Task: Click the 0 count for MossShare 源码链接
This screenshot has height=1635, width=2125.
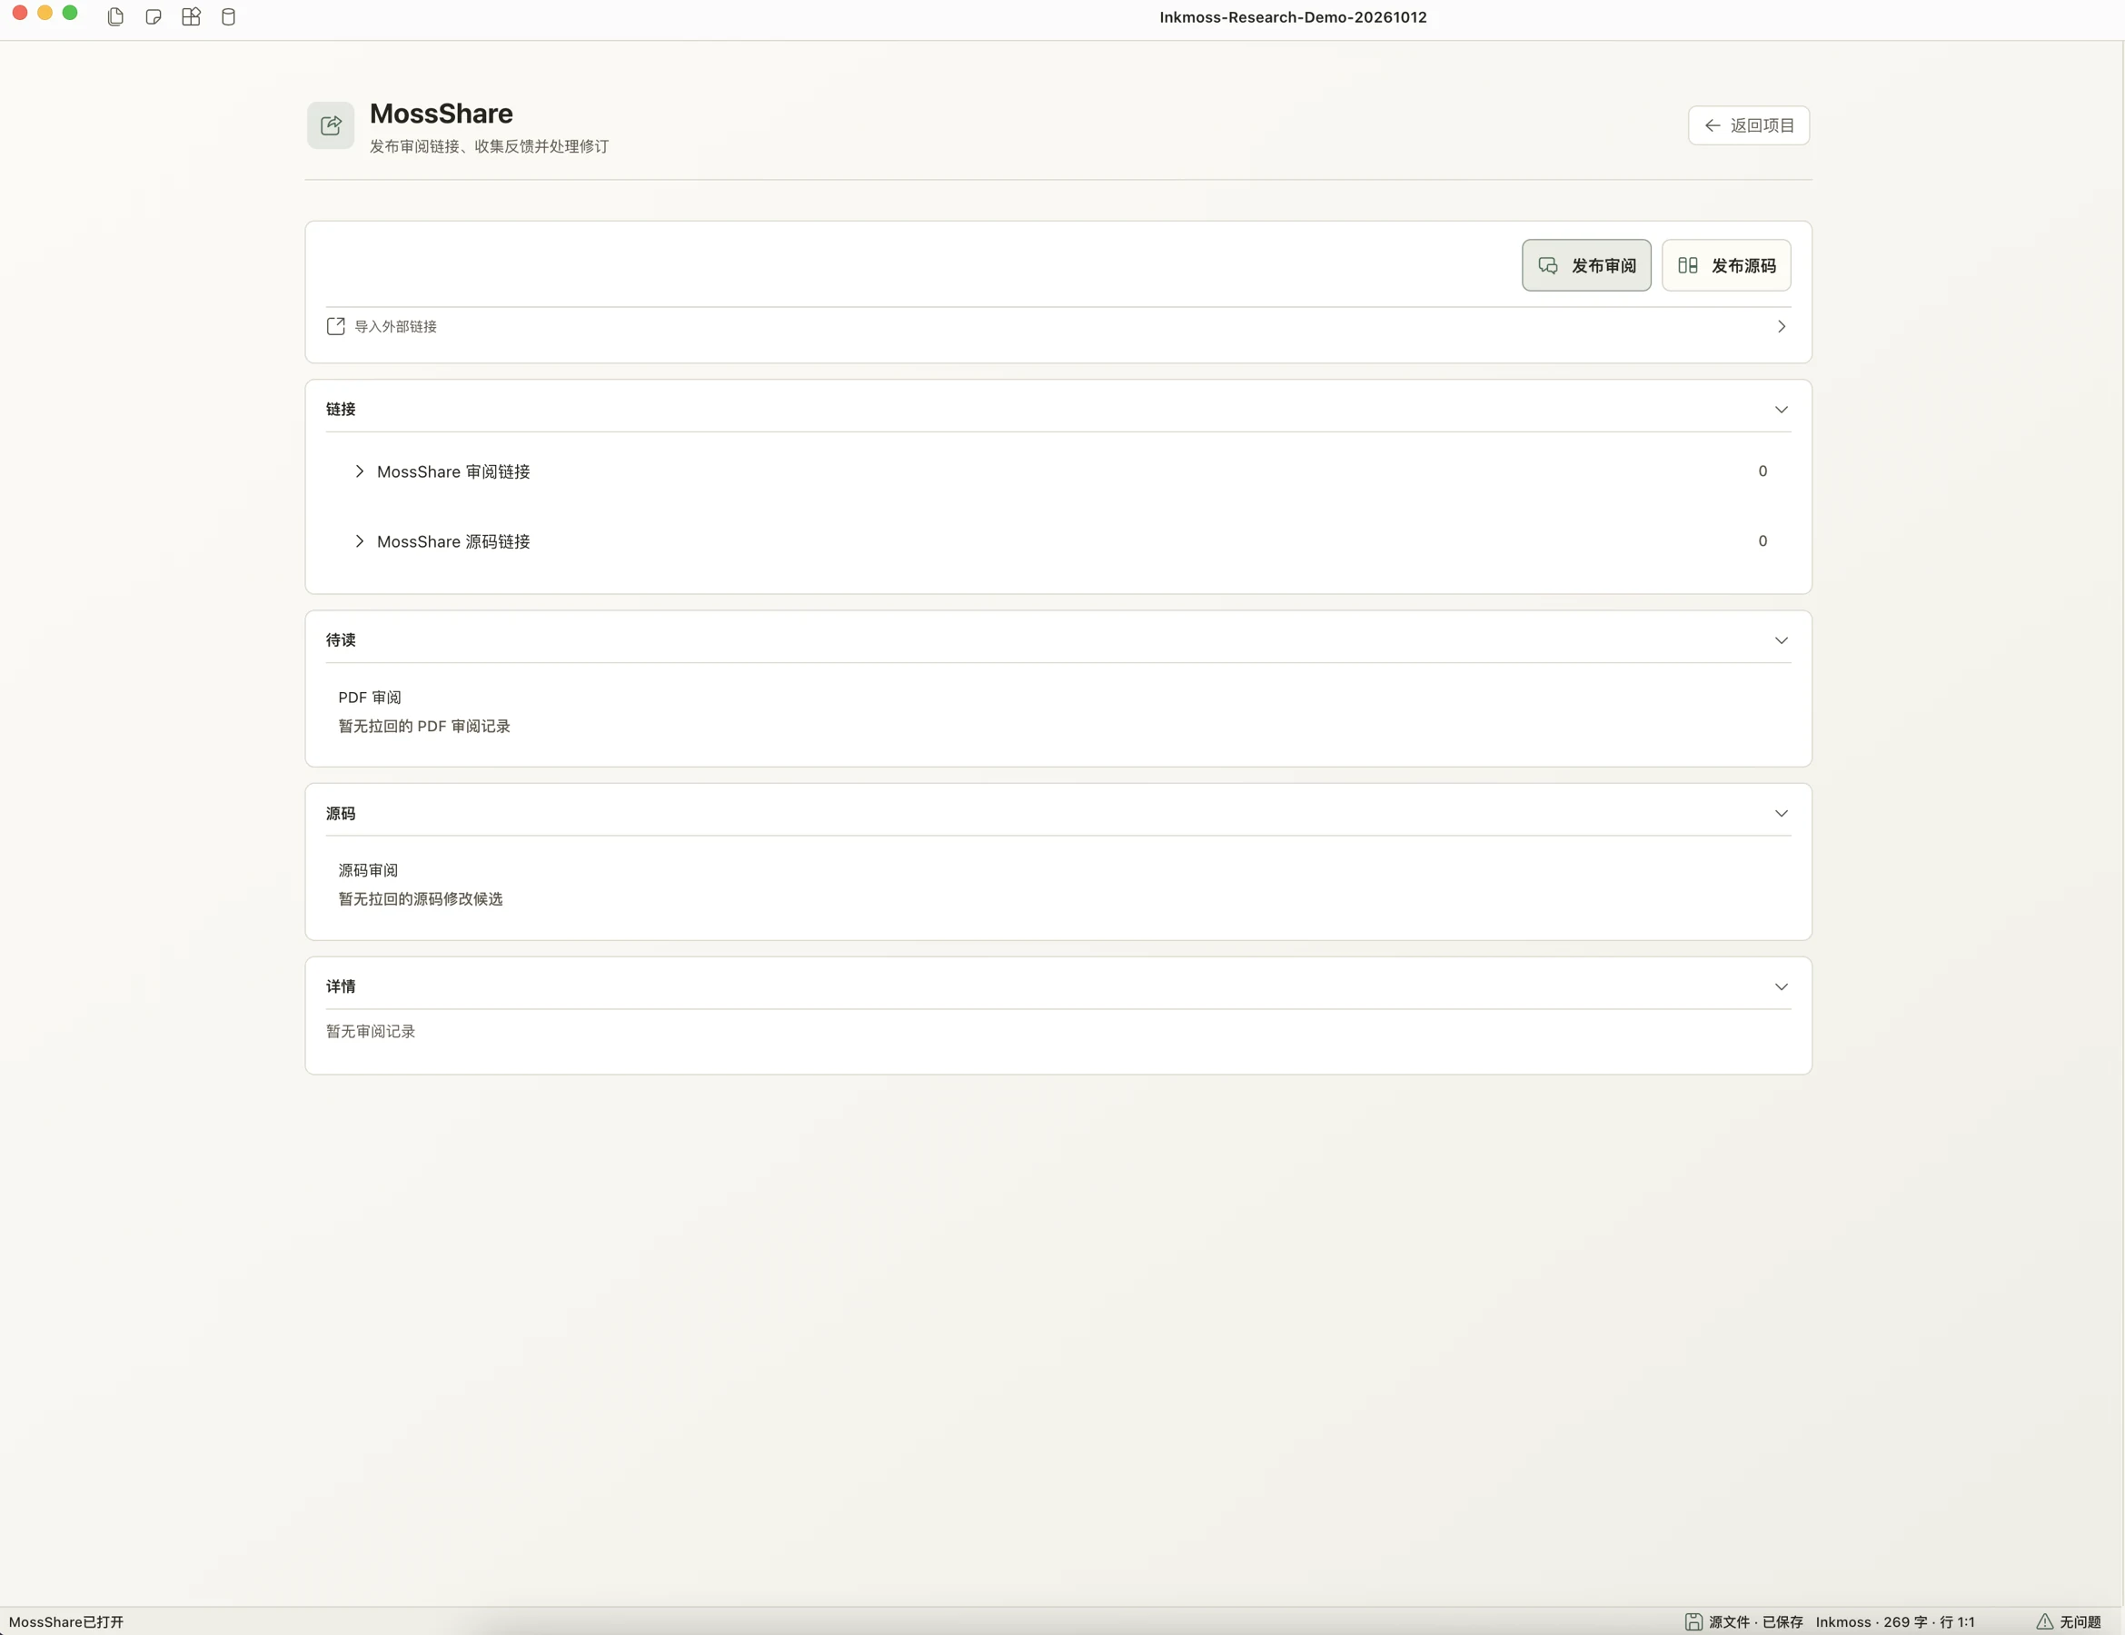Action: click(x=1763, y=540)
